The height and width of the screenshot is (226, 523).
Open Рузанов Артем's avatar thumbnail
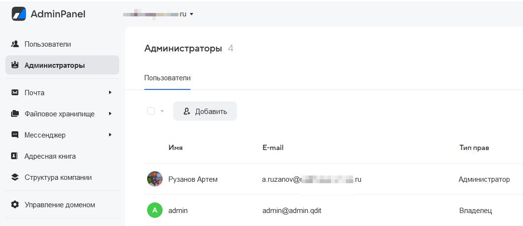pos(155,179)
